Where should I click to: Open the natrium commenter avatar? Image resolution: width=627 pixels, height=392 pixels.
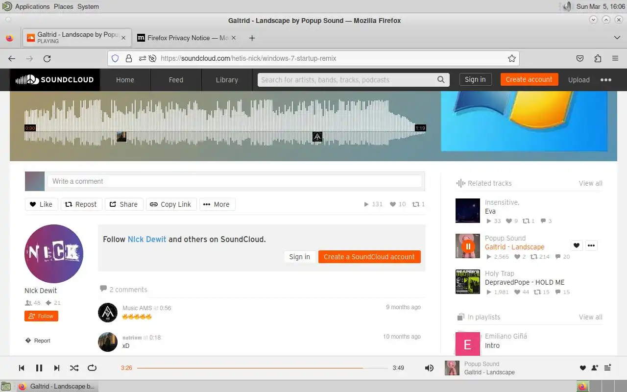[x=108, y=342]
